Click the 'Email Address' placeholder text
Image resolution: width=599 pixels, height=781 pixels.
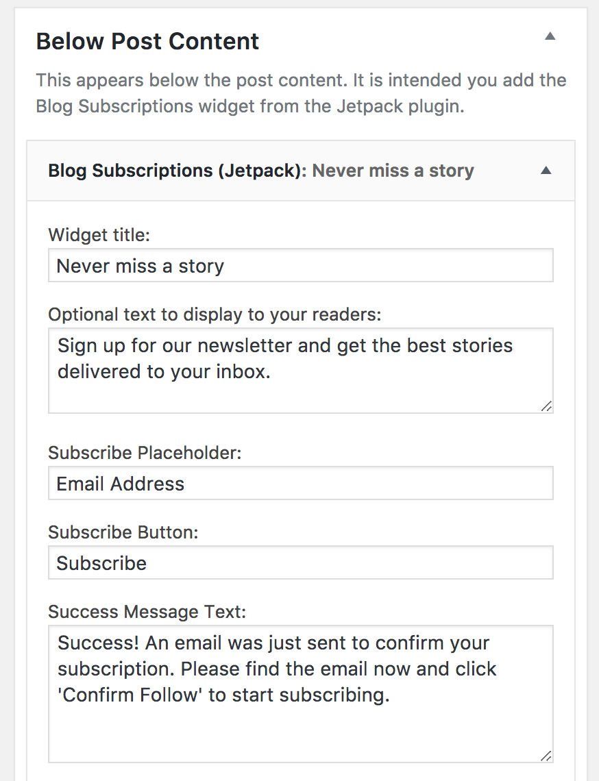pos(121,484)
